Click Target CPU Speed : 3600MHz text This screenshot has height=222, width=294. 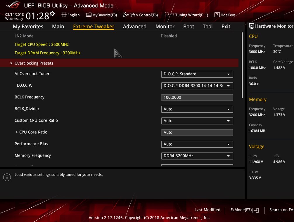(41, 45)
